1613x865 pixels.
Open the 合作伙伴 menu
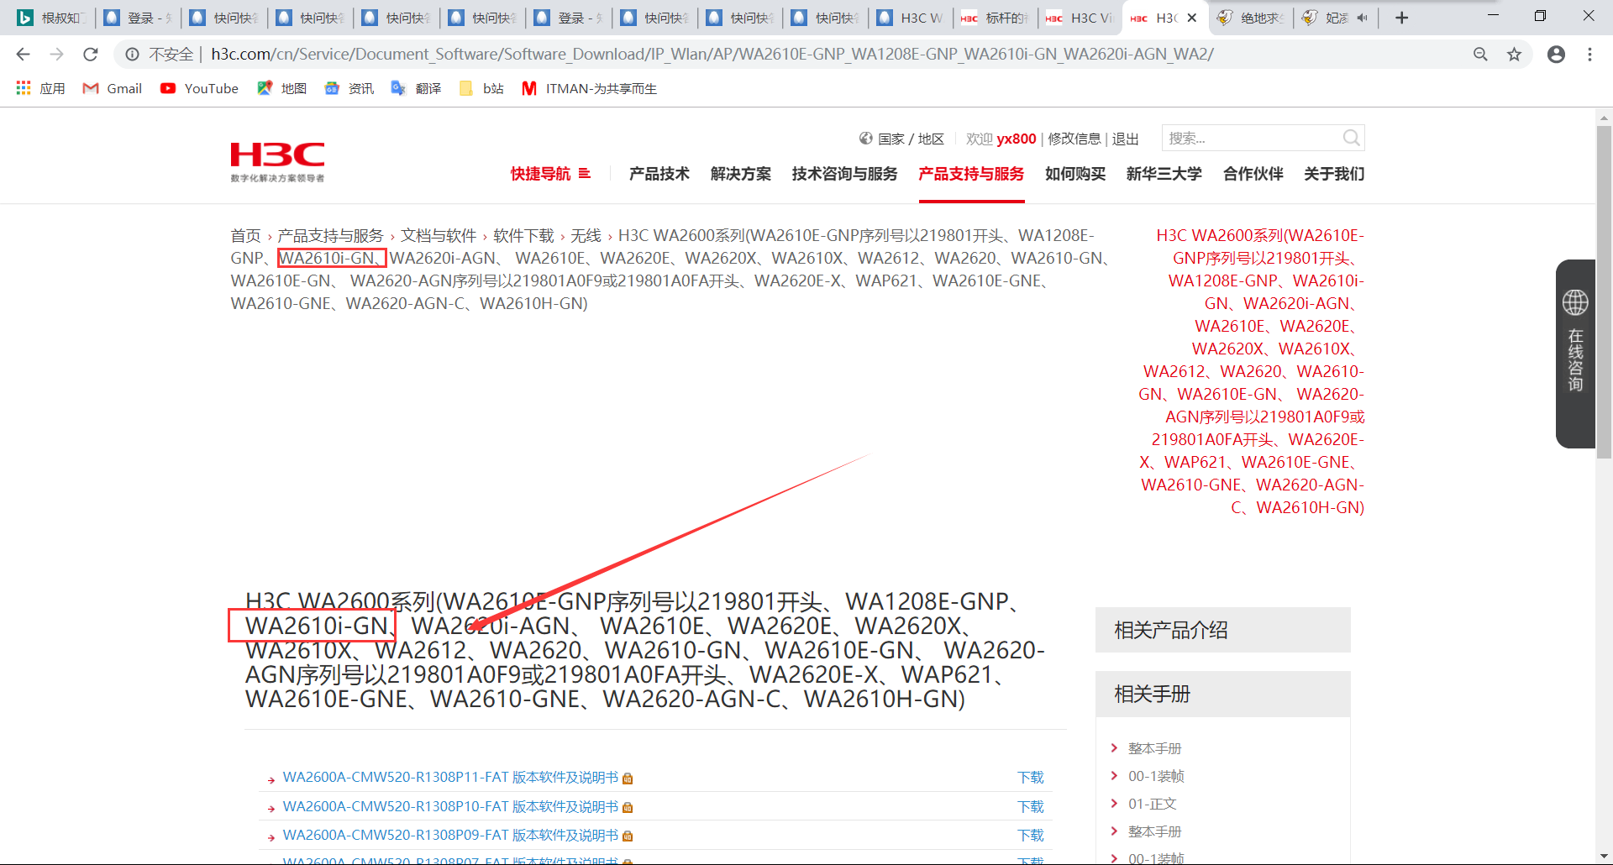click(1253, 174)
